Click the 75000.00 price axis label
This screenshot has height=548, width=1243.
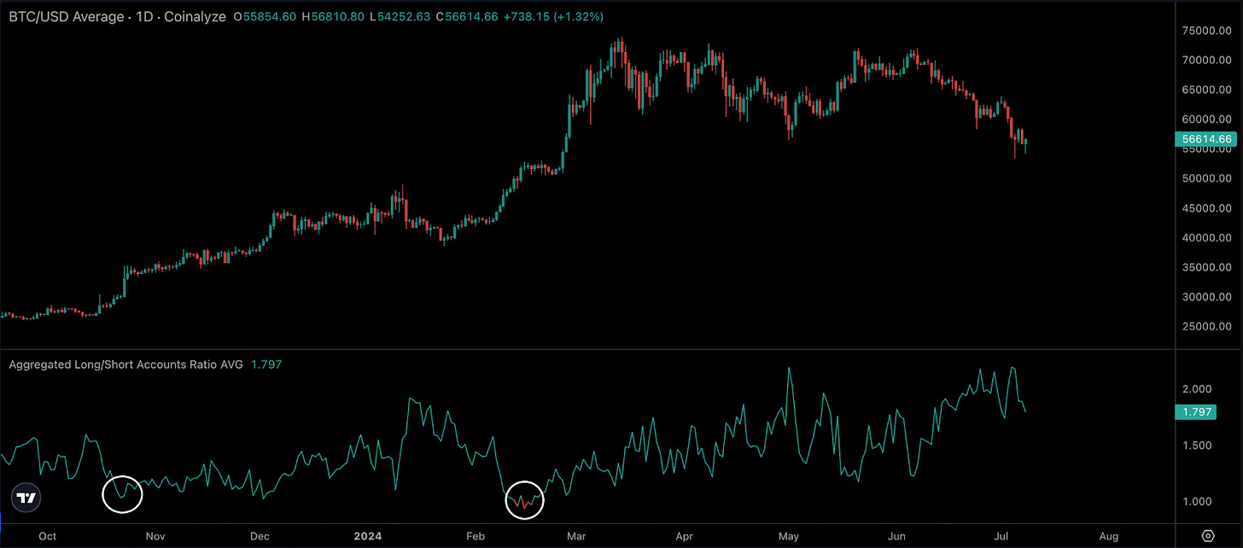(x=1206, y=31)
